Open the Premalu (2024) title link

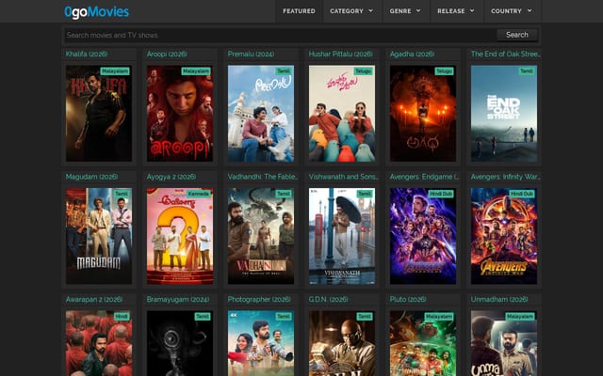[251, 55]
